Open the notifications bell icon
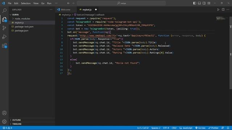Image resolution: width=232 pixels, height=130 pixels. click(228, 128)
